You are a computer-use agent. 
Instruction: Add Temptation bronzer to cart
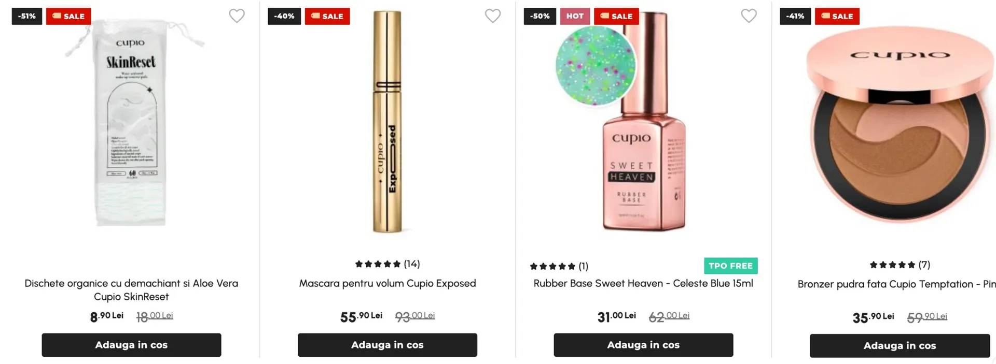[900, 345]
